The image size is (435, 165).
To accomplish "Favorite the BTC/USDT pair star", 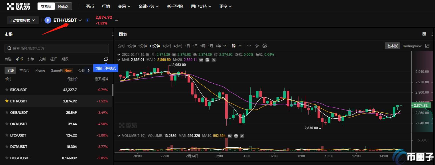I will click(x=7, y=90).
